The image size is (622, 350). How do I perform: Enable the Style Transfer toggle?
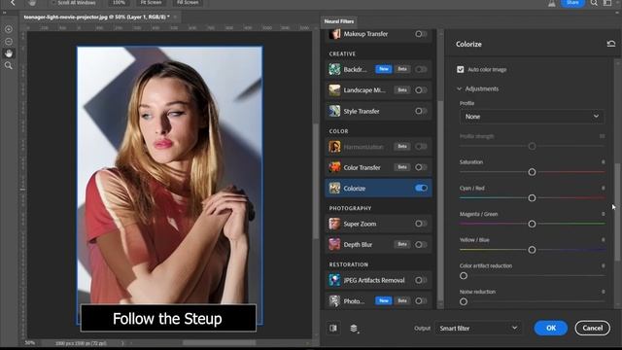point(421,111)
